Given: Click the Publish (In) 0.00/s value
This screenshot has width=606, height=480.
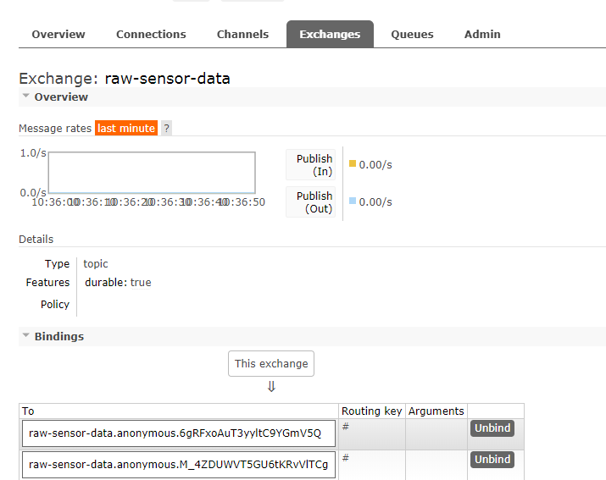Looking at the screenshot, I should [375, 165].
